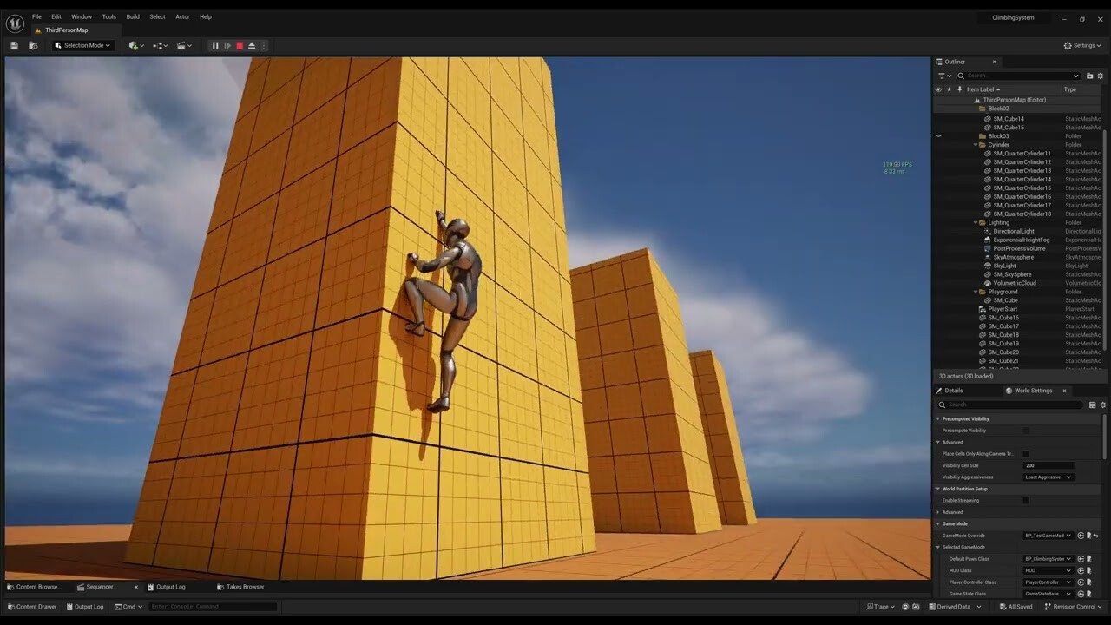Open the Visibility Aggressiveness dropdown
This screenshot has width=1111, height=625.
(1048, 477)
